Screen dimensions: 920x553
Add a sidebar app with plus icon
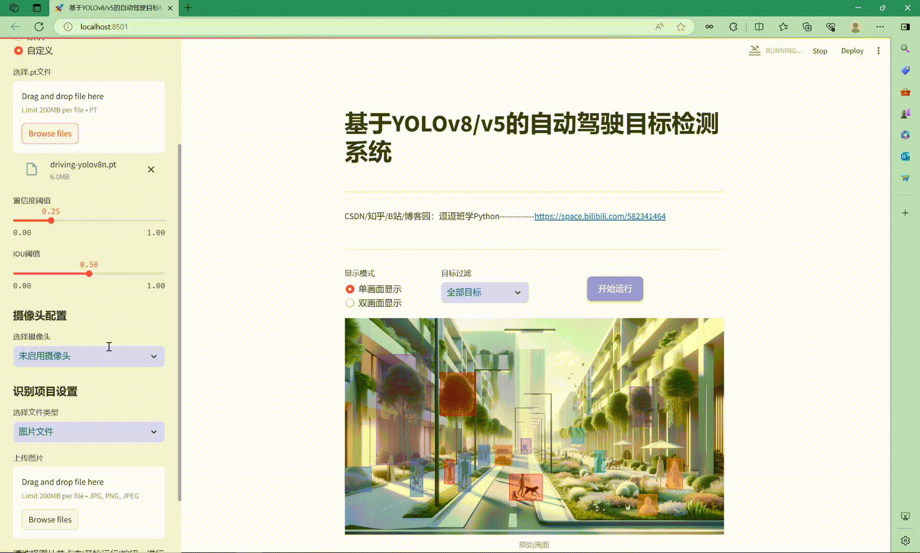(905, 213)
